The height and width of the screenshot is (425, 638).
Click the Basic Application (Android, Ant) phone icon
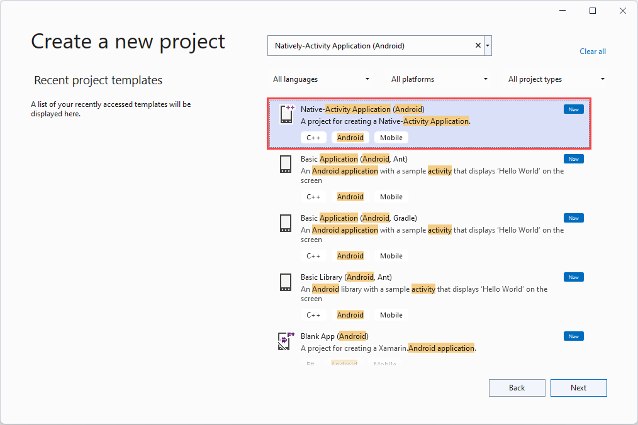[x=286, y=164]
